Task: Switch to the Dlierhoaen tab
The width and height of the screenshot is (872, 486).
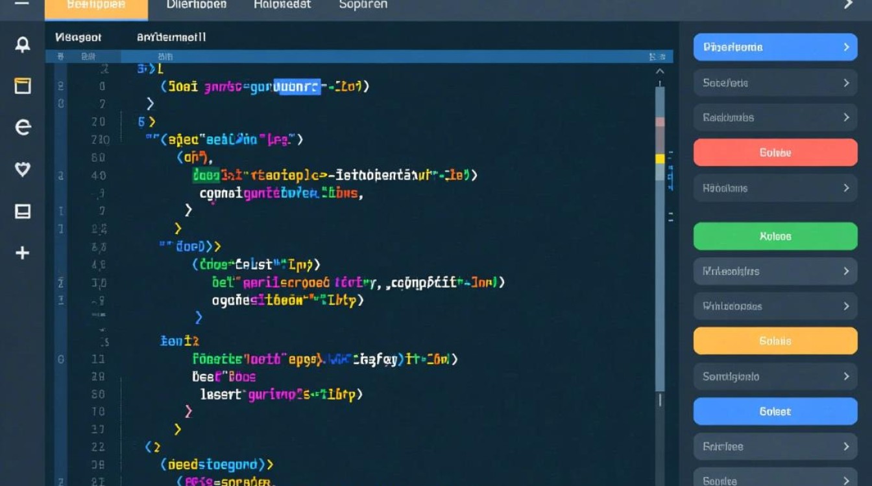Action: (x=197, y=5)
